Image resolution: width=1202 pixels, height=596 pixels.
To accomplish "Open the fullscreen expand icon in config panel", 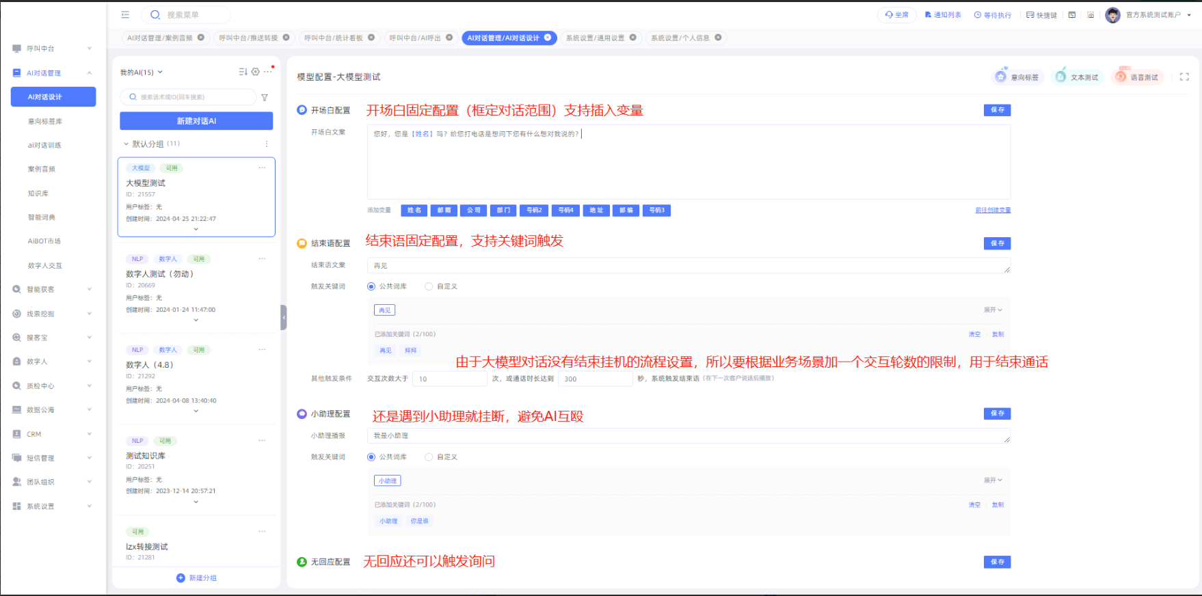I will pyautogui.click(x=1184, y=77).
